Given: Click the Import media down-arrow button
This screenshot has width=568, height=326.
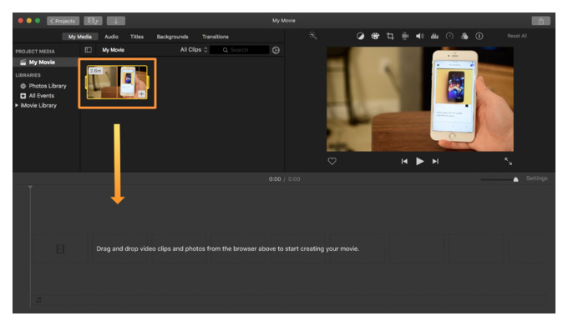Looking at the screenshot, I should click(116, 21).
